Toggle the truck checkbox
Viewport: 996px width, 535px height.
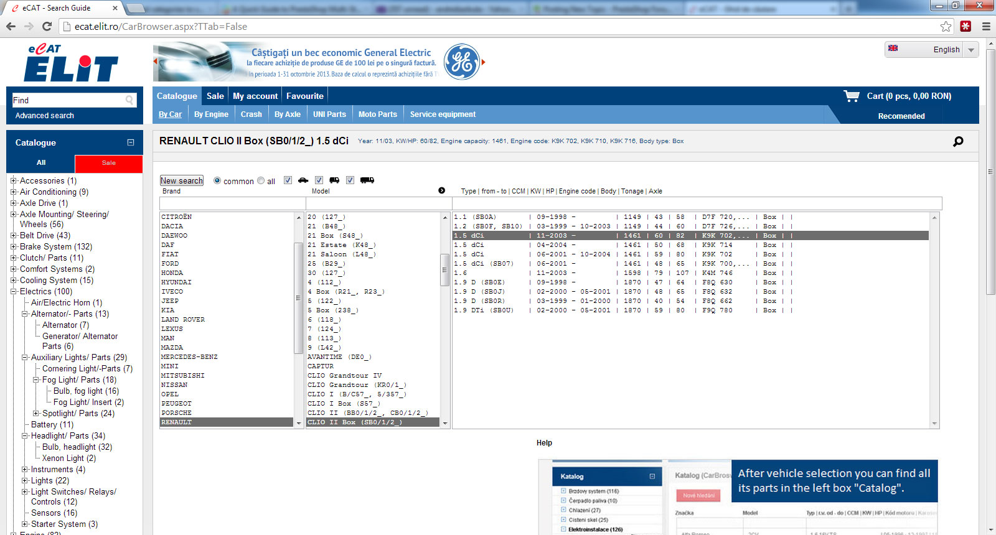tap(350, 180)
